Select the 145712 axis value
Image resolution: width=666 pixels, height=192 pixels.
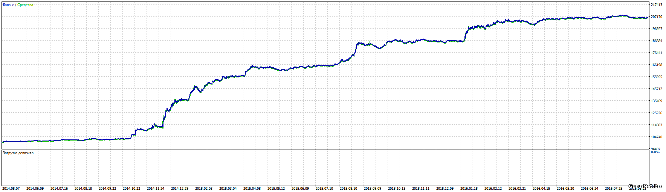point(657,89)
